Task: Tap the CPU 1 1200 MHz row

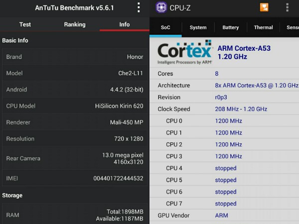Action: pyautogui.click(x=224, y=132)
